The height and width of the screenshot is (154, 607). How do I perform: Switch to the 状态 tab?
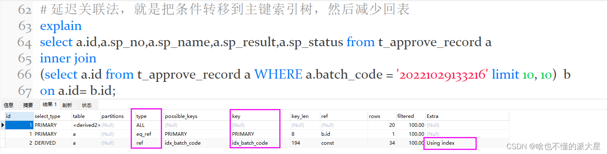[87, 105]
